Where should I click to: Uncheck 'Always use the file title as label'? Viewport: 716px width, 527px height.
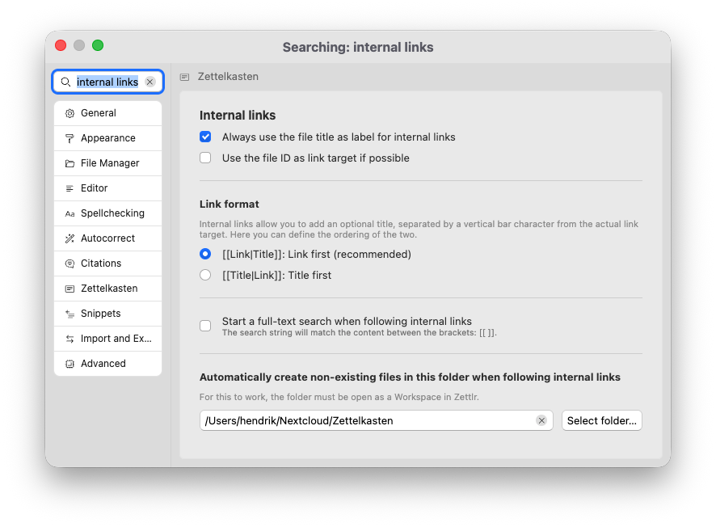tap(204, 137)
